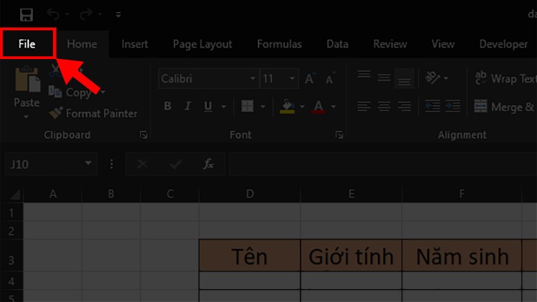The width and height of the screenshot is (537, 302).
Task: Open the Name Box dropdown arrow
Action: tap(88, 164)
